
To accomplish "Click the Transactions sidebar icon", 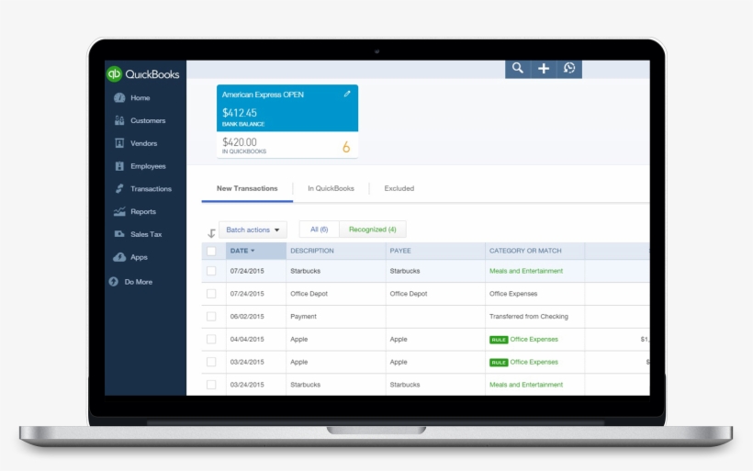I will tap(119, 189).
